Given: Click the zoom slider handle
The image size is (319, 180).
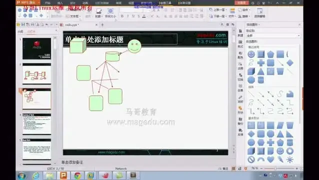Looking at the screenshot, I should click(x=275, y=169).
